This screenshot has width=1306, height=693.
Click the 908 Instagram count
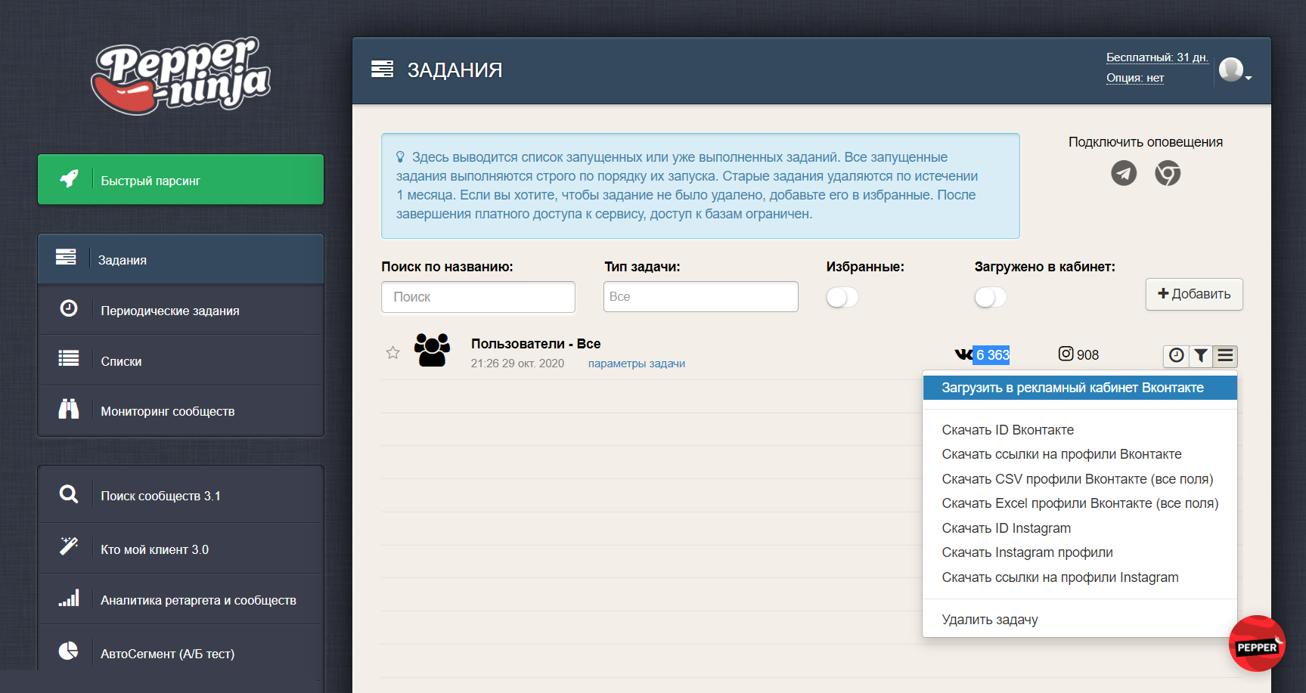(1087, 355)
